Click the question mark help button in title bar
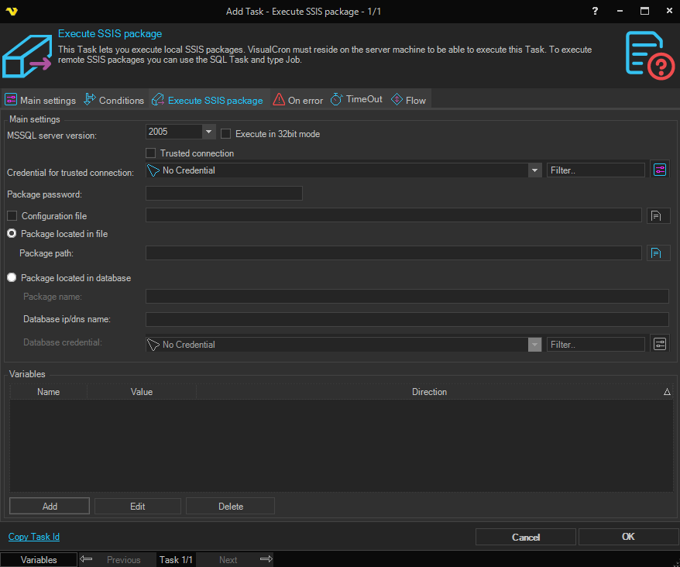Image resolution: width=680 pixels, height=567 pixels. click(x=595, y=11)
